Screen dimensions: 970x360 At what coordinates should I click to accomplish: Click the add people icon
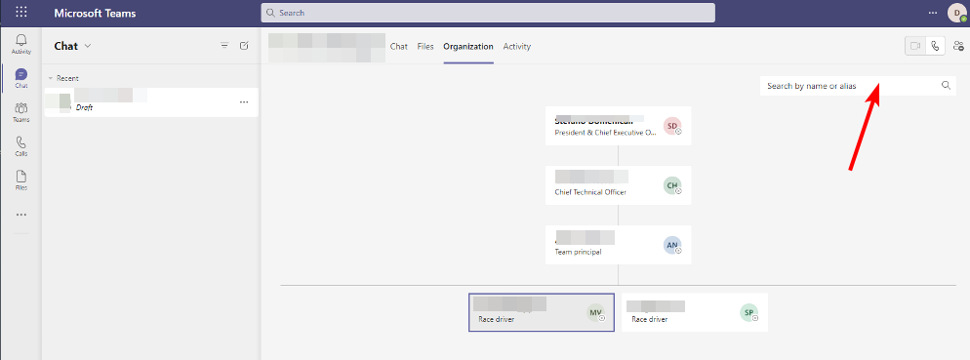(958, 46)
